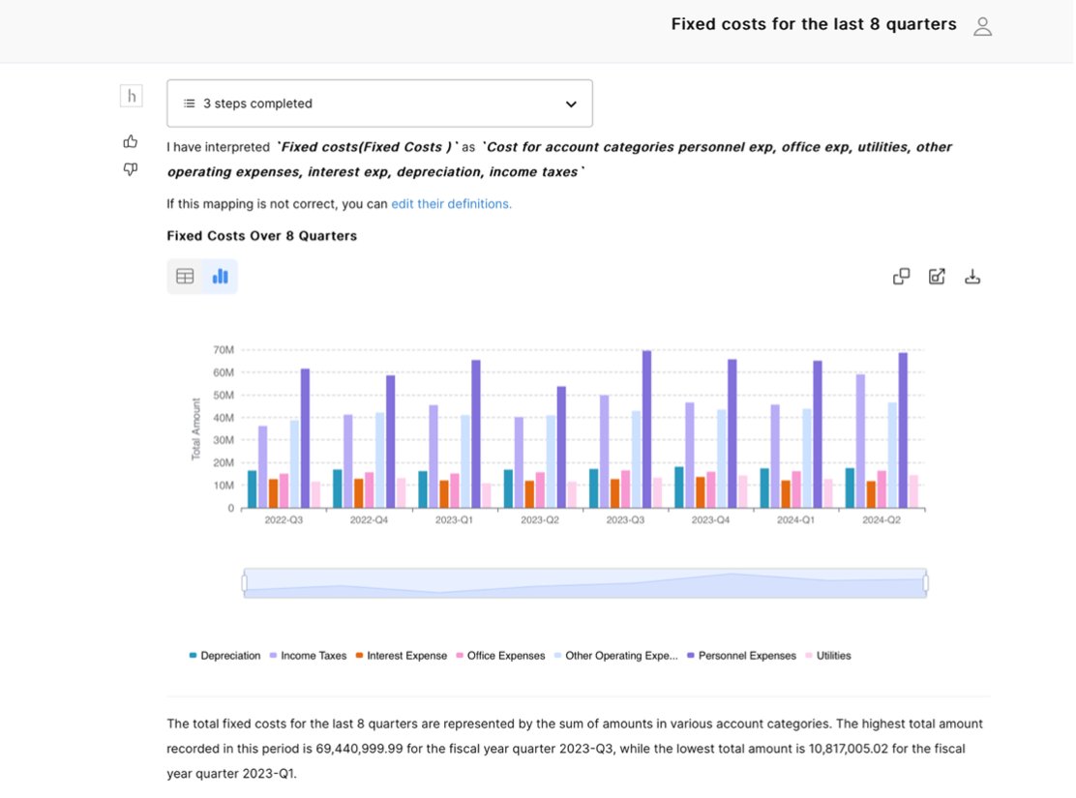Image resolution: width=1076 pixels, height=798 pixels.
Task: Click the 2024-Q2 x-axis label
Action: click(x=882, y=520)
